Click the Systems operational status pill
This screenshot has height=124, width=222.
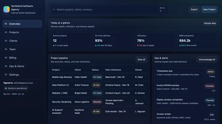click(16, 88)
